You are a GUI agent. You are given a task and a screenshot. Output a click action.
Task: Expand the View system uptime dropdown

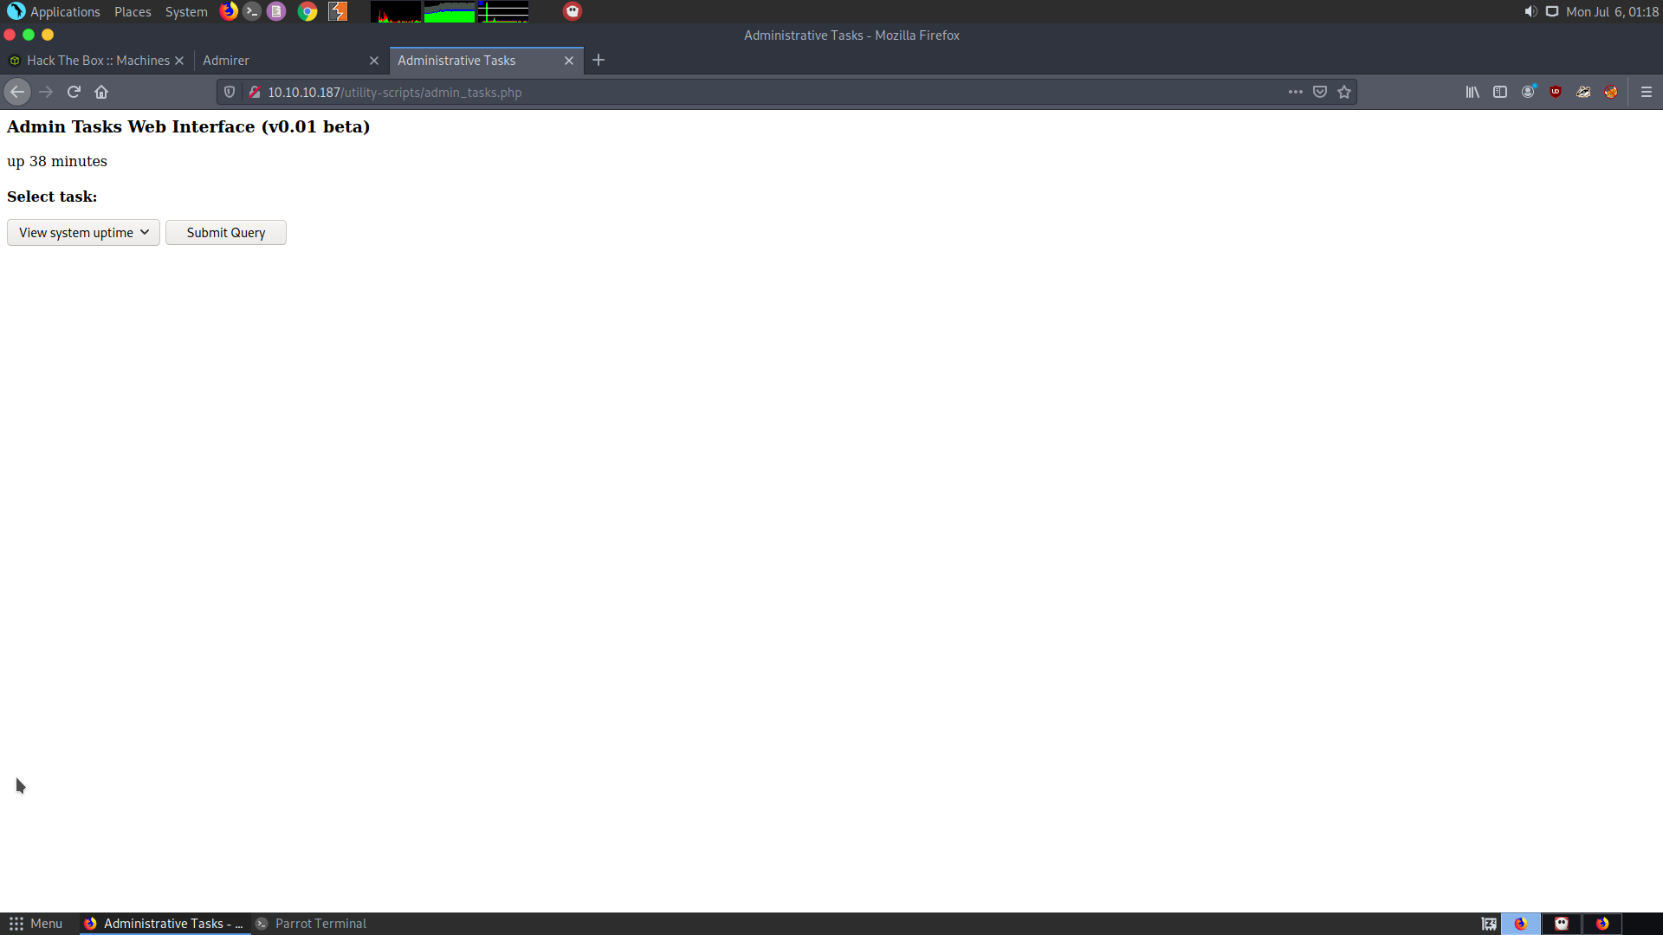83,232
